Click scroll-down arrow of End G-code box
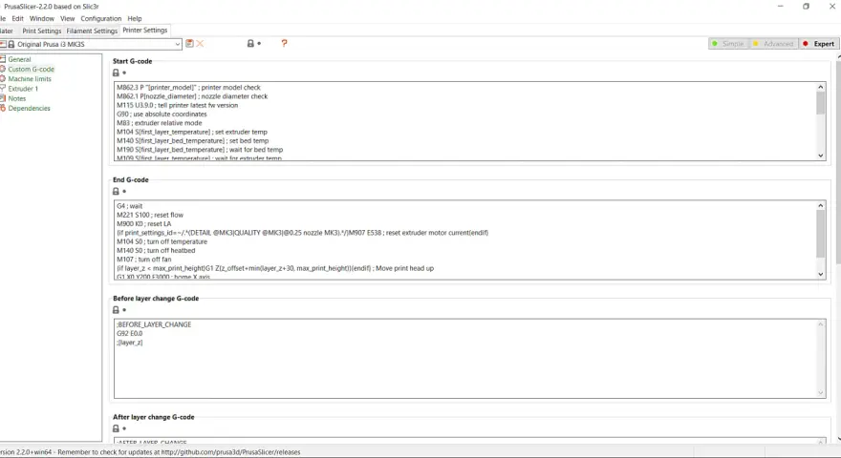Viewport: 841px width, 458px height. tap(821, 274)
